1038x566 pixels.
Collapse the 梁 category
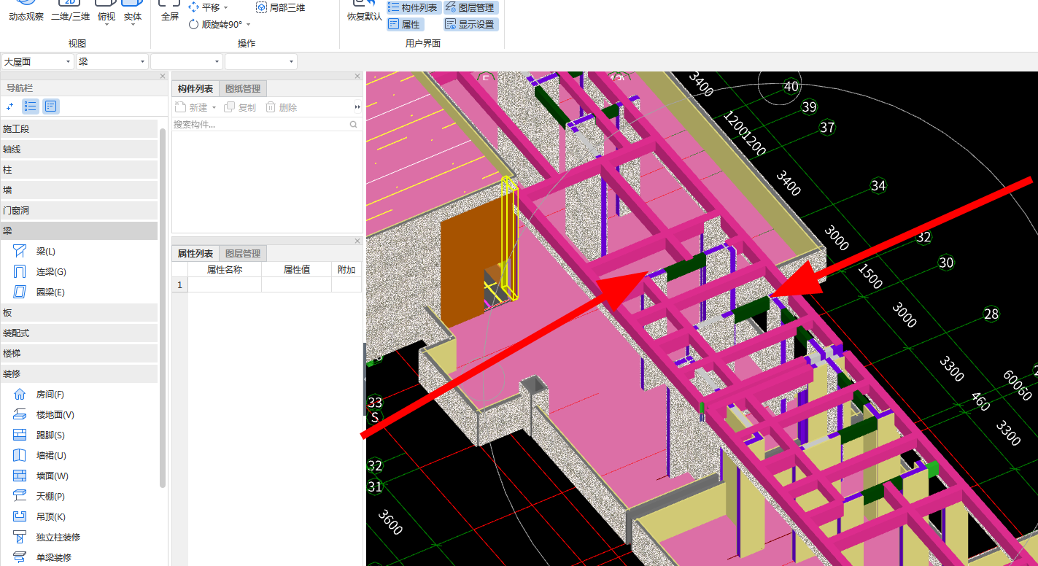(79, 231)
